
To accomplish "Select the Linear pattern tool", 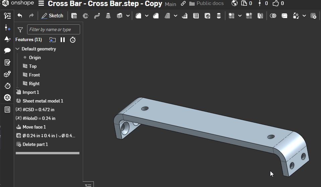I will tap(232, 16).
